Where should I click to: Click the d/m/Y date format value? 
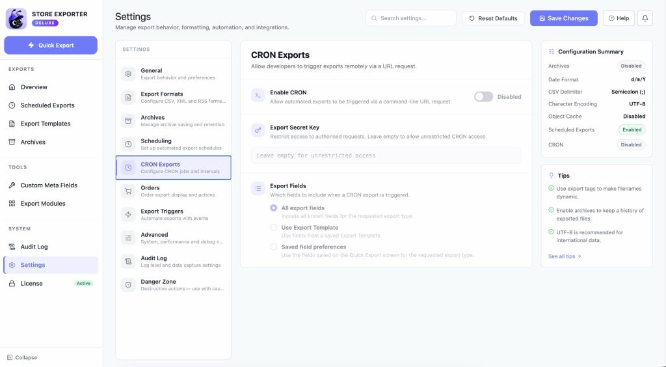[x=638, y=79]
